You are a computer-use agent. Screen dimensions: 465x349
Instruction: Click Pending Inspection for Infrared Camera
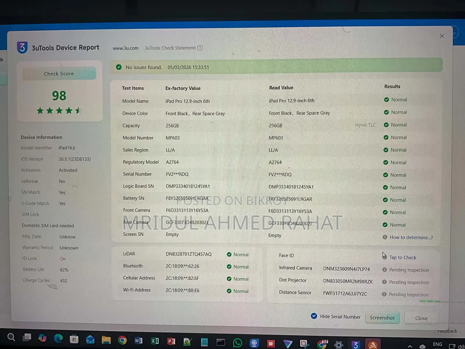click(x=409, y=270)
